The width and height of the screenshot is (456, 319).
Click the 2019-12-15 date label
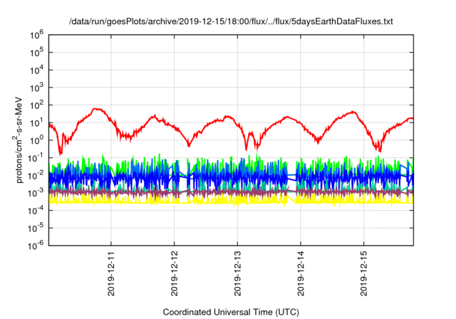pyautogui.click(x=364, y=273)
